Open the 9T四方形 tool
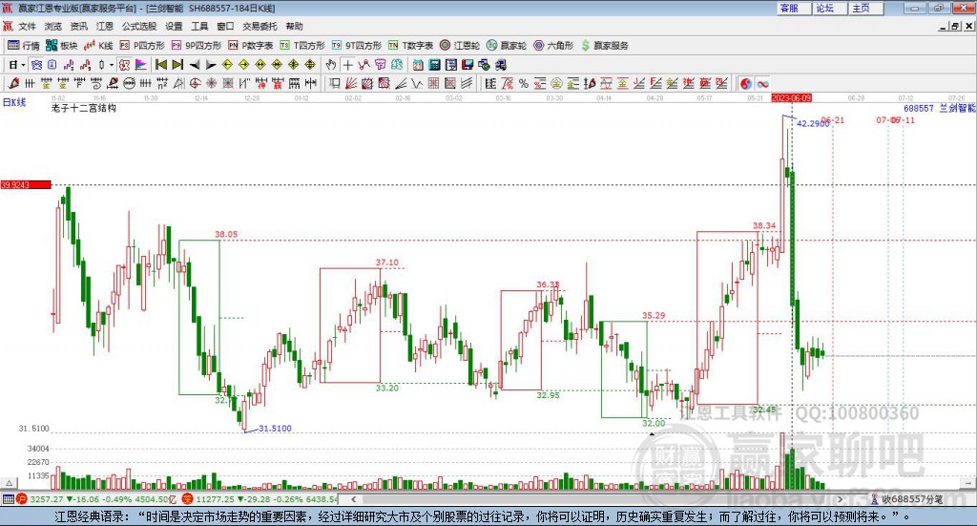The height and width of the screenshot is (526, 977). [357, 46]
